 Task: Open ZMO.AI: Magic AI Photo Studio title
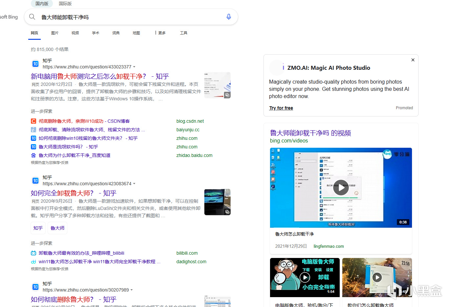329,68
